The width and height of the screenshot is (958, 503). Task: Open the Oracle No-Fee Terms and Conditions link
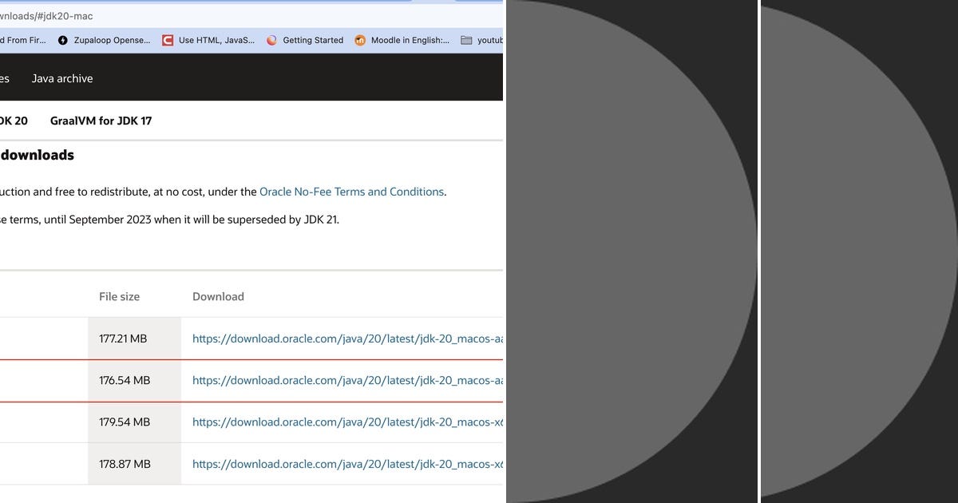351,191
